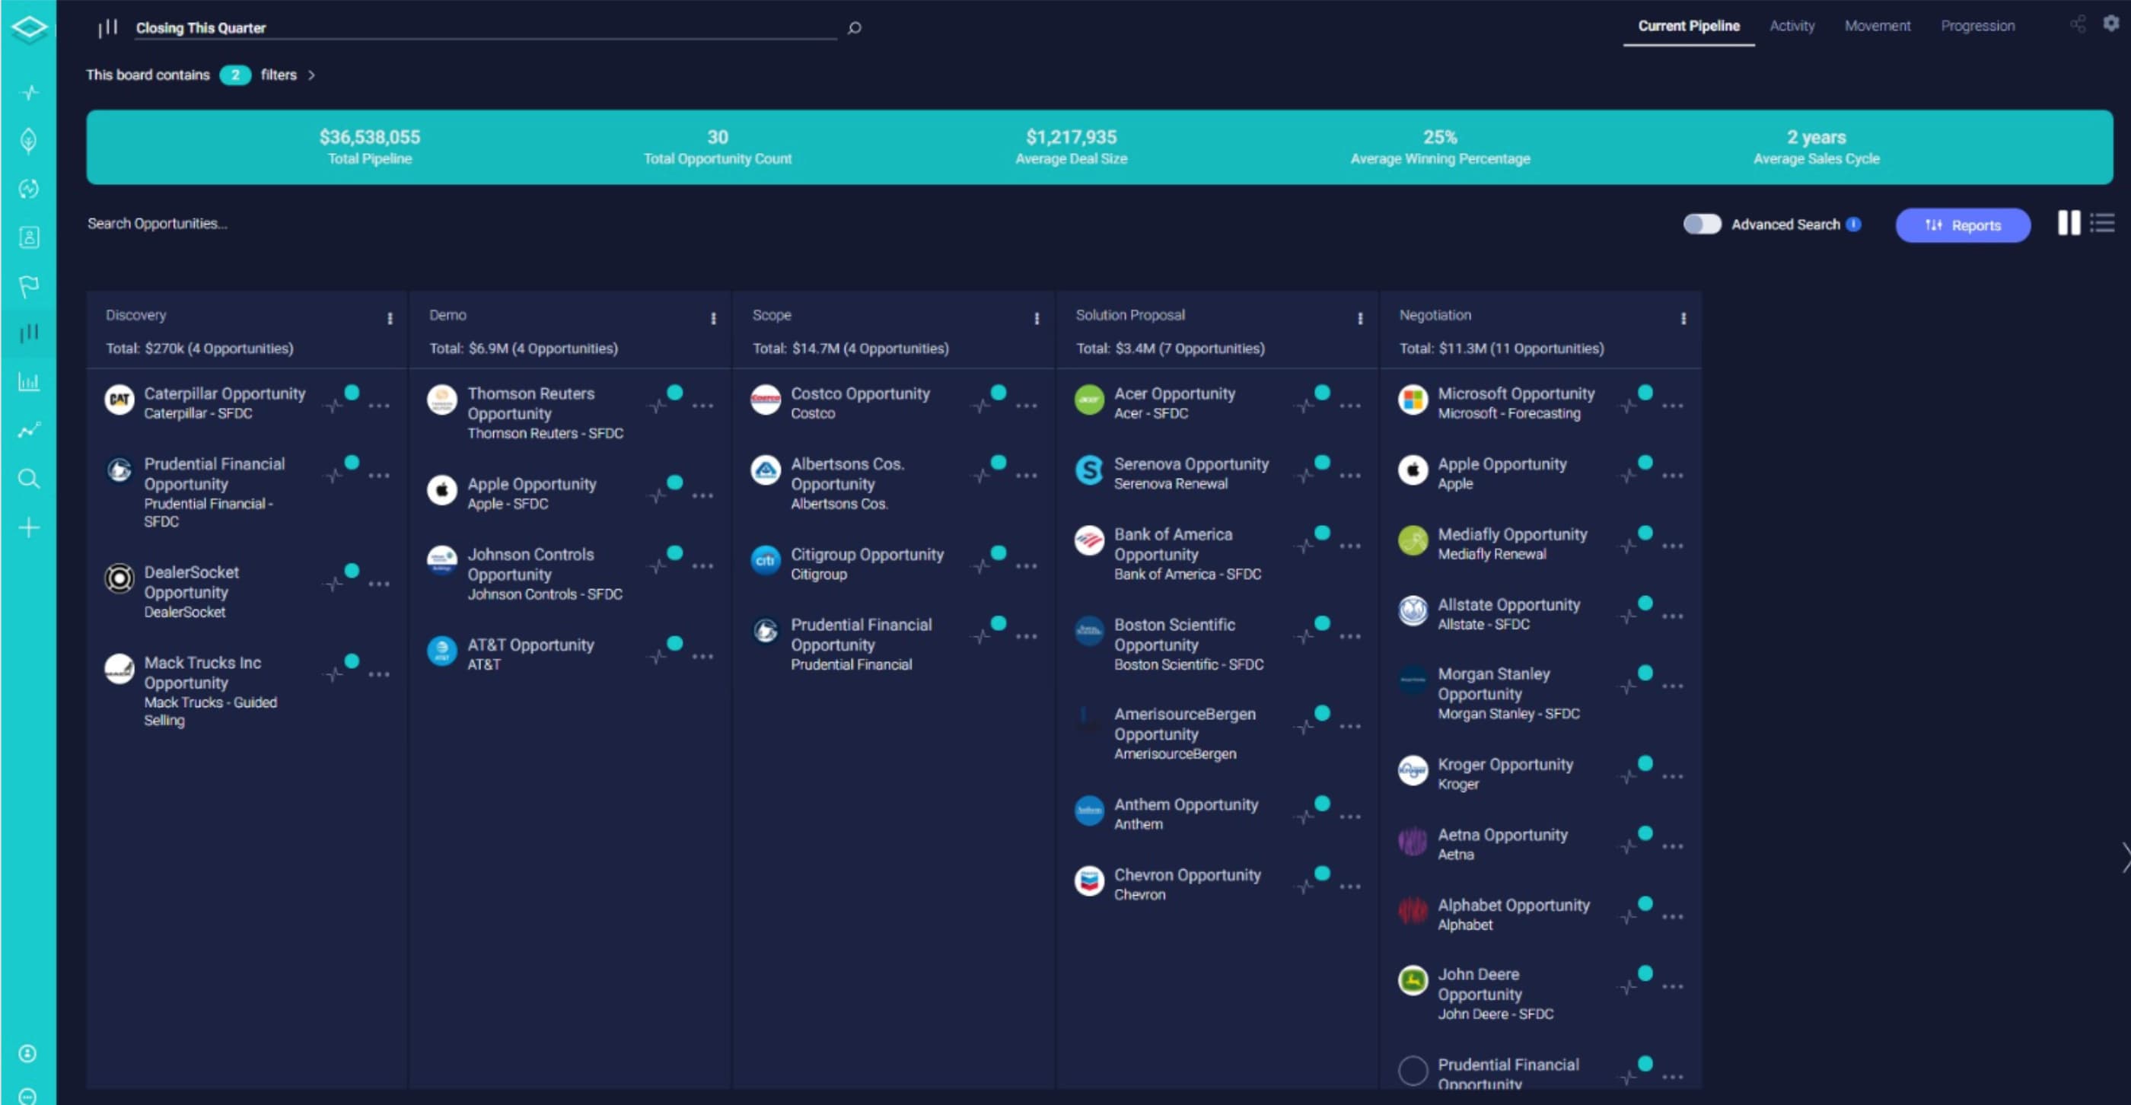Switch to list view layout icon
The height and width of the screenshot is (1105, 2131).
[2102, 223]
